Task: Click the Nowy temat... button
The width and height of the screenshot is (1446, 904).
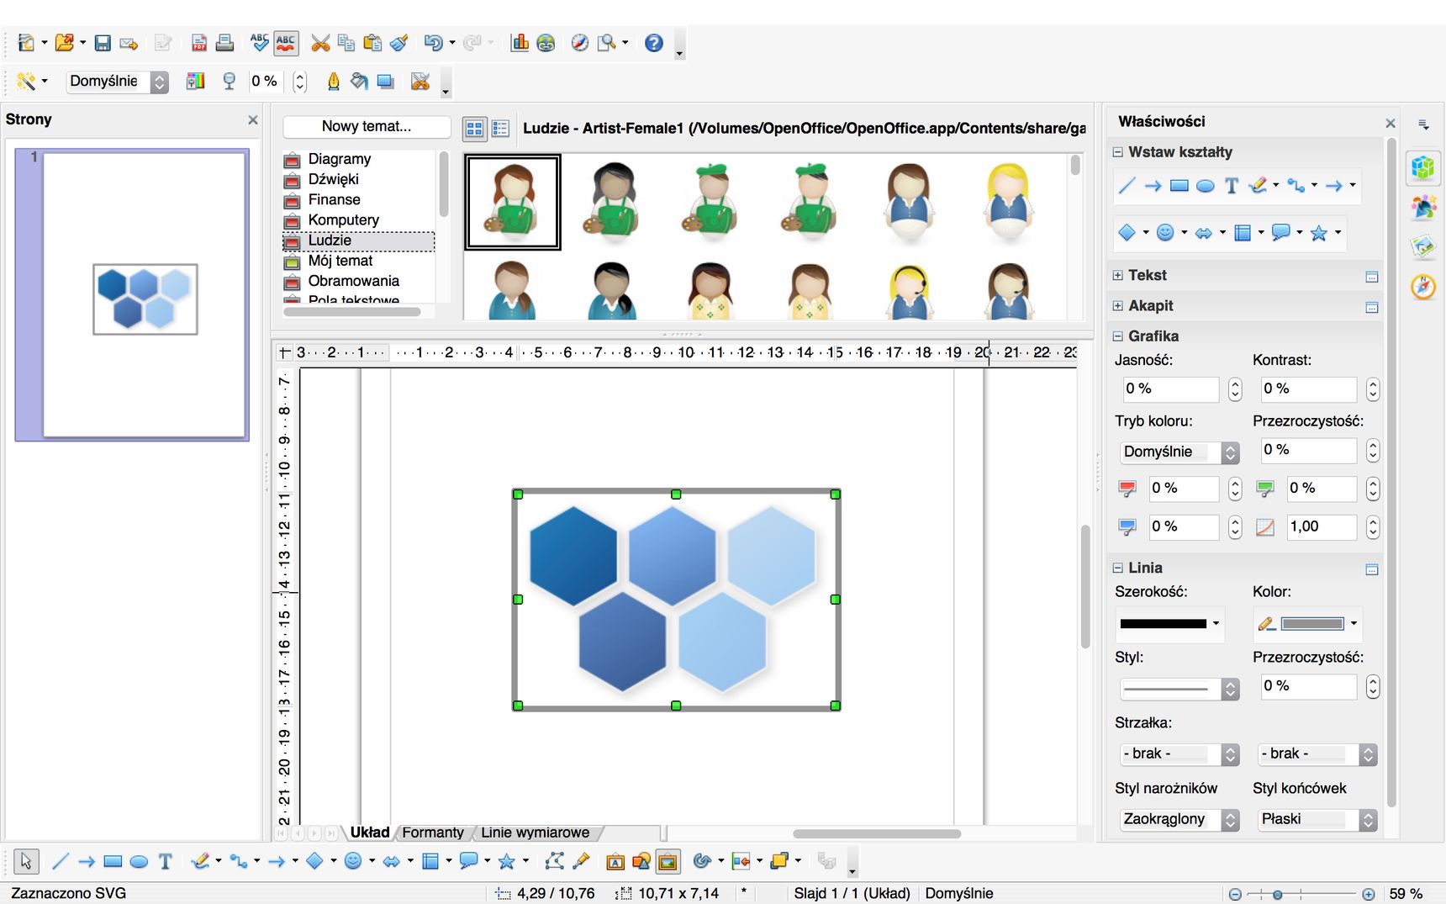Action: (x=367, y=127)
